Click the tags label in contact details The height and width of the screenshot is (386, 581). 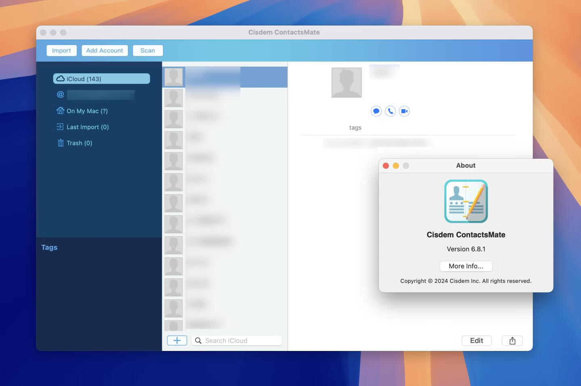click(355, 127)
